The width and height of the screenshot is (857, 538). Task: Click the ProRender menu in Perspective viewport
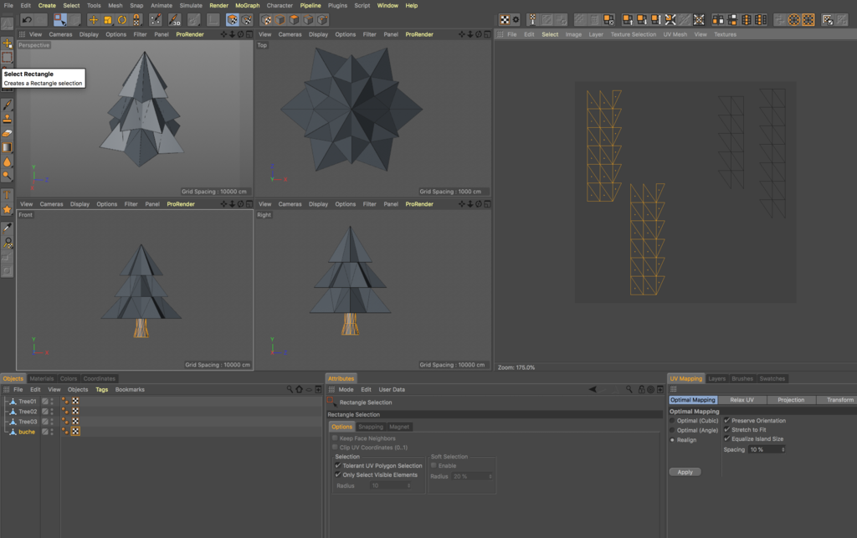(x=190, y=34)
